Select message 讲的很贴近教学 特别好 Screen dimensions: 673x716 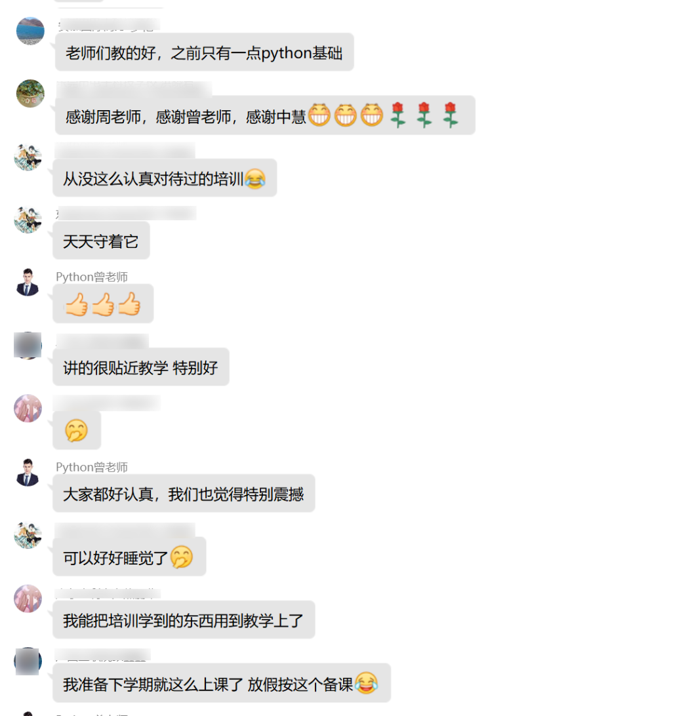141,367
